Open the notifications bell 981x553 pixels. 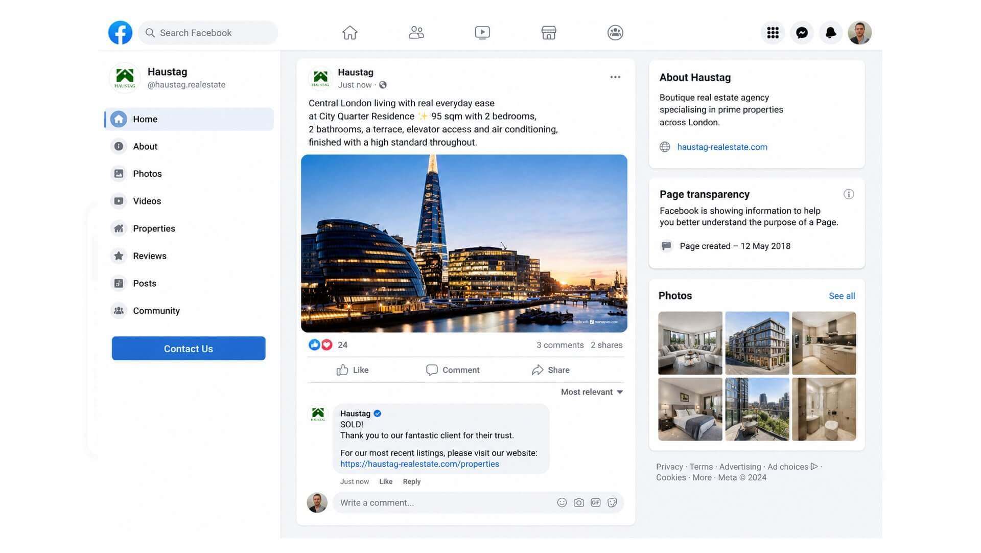[x=831, y=33]
